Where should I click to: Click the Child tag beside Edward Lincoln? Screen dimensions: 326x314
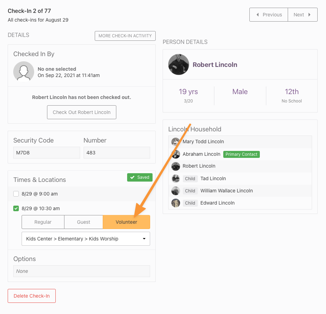pyautogui.click(x=190, y=203)
